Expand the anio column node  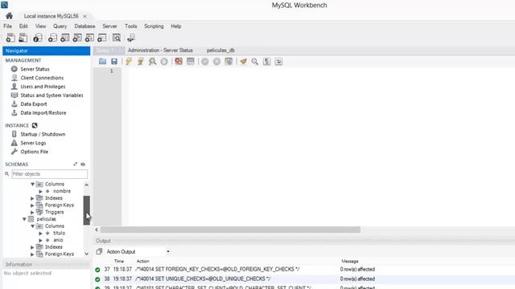pyautogui.click(x=40, y=240)
